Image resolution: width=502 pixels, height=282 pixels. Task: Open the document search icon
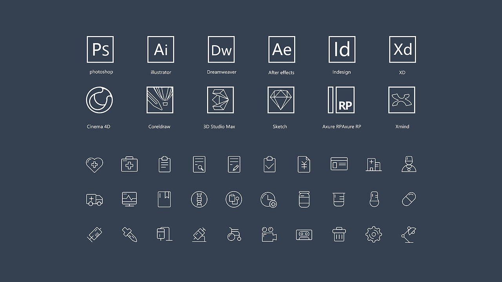[199, 164]
